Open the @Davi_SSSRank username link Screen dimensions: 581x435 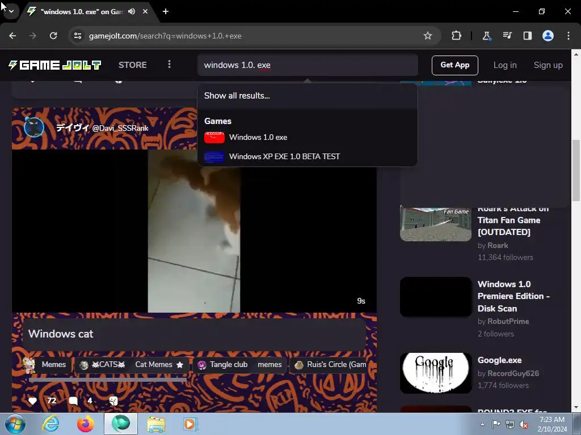(x=120, y=128)
